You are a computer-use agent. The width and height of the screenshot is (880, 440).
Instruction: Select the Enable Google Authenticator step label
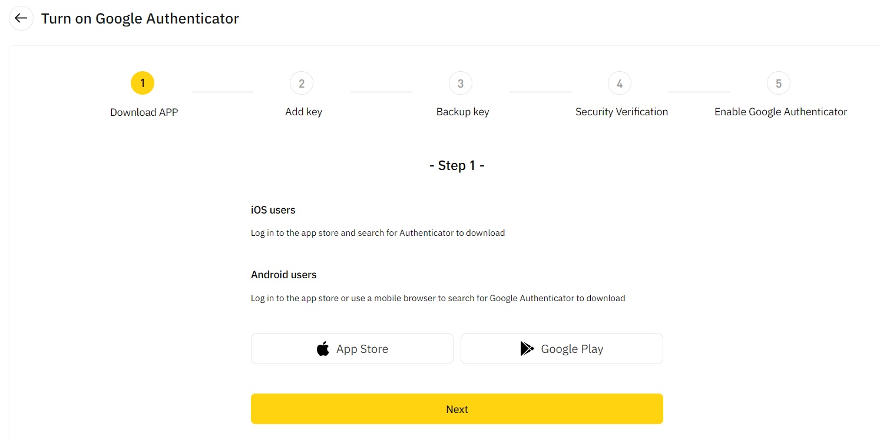[780, 112]
